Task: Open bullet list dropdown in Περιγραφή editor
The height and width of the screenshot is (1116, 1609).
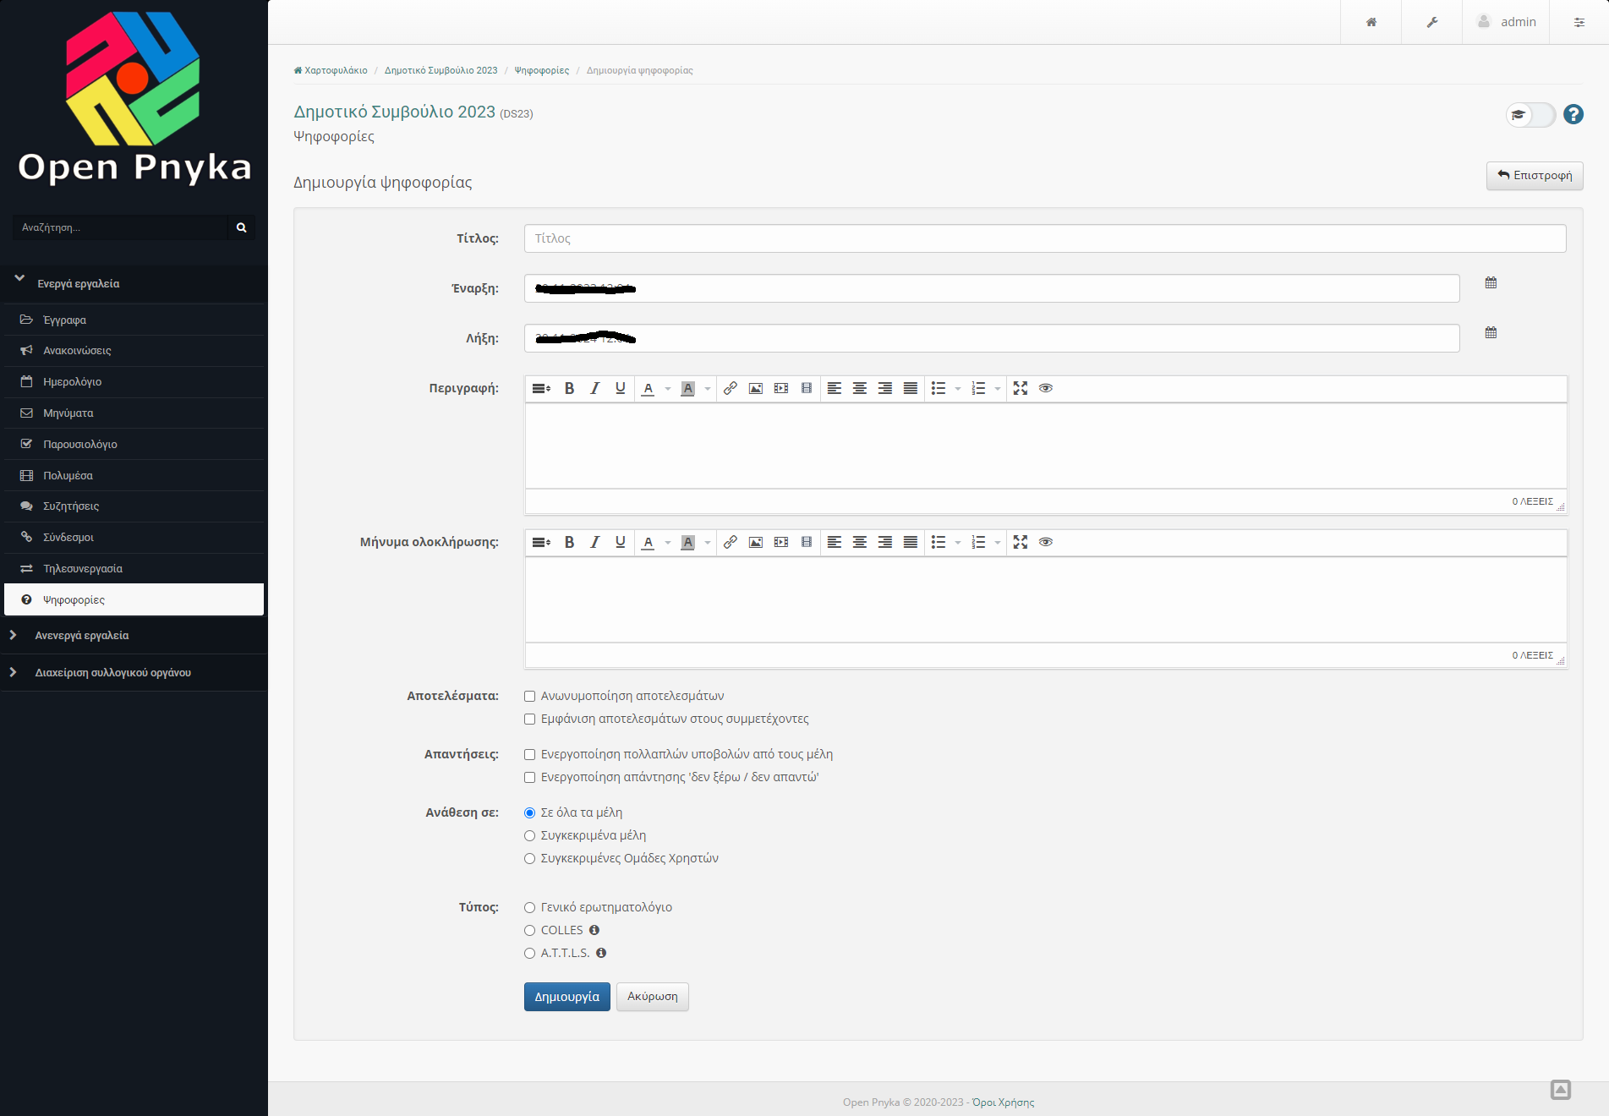Action: click(x=958, y=389)
